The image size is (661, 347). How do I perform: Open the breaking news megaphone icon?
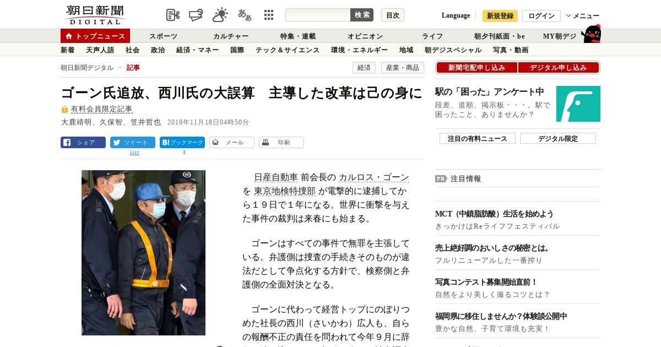coord(196,15)
